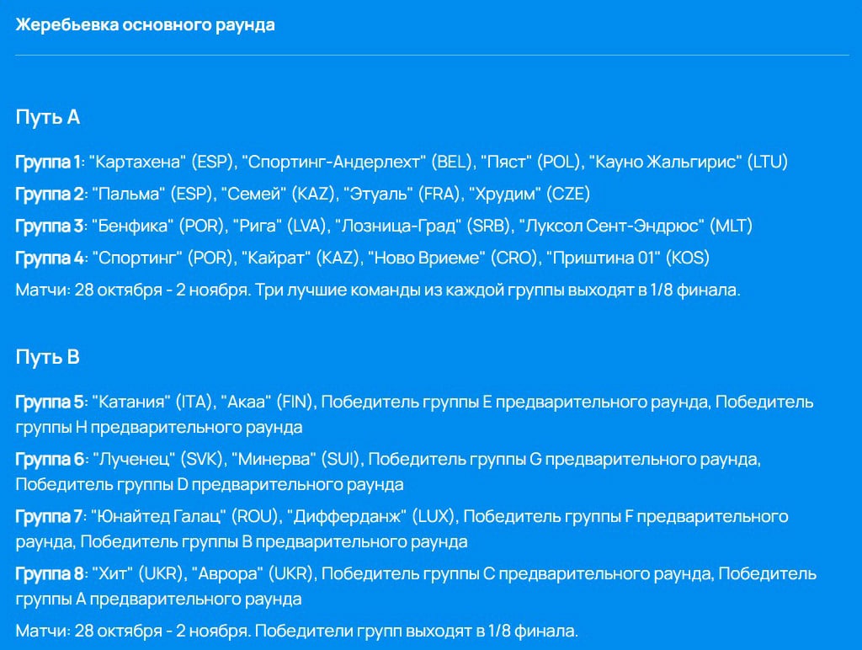Viewport: 862px width, 650px height.
Task: Click the sentence "Победители групп выходят в 1/8 финала"
Action: click(x=416, y=630)
